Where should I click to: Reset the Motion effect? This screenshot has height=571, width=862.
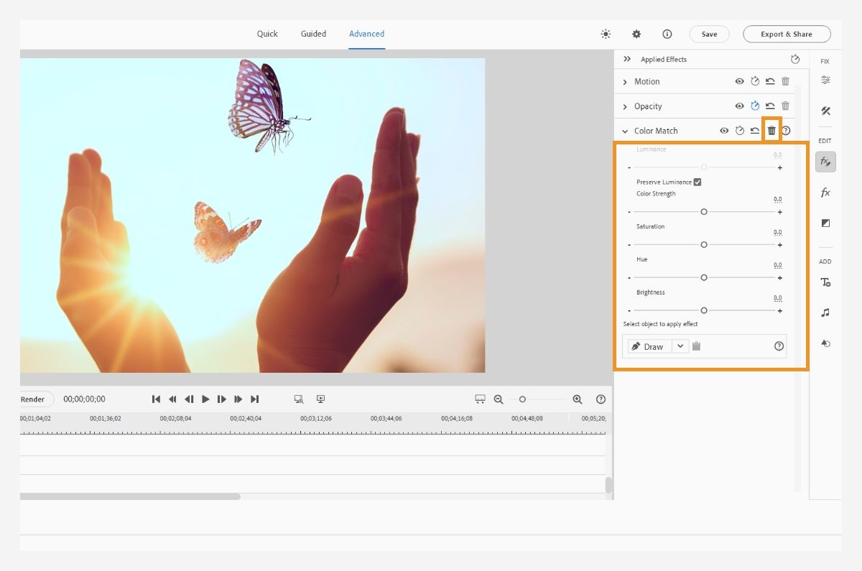[x=770, y=82]
